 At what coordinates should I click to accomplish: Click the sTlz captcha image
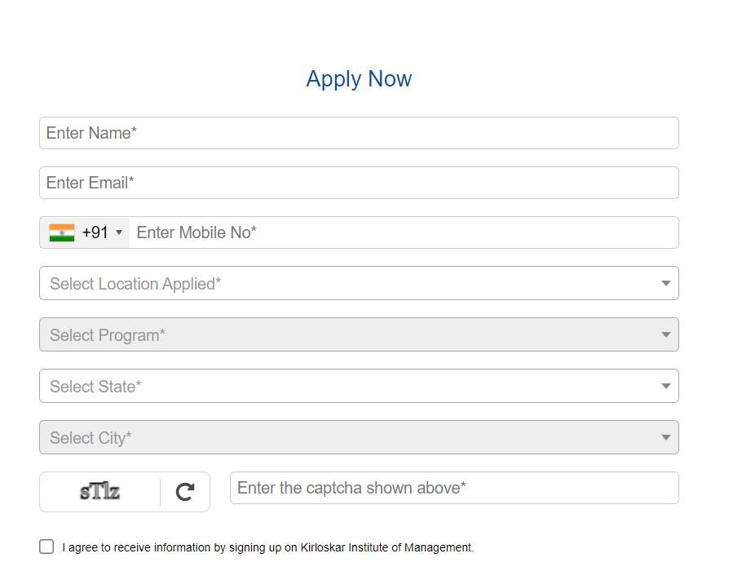point(99,492)
